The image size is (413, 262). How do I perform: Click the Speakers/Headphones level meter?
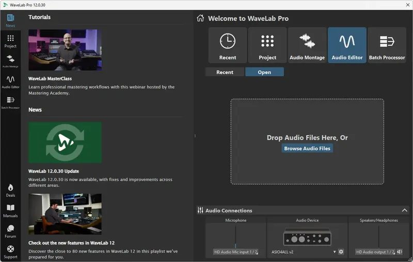tap(378, 236)
